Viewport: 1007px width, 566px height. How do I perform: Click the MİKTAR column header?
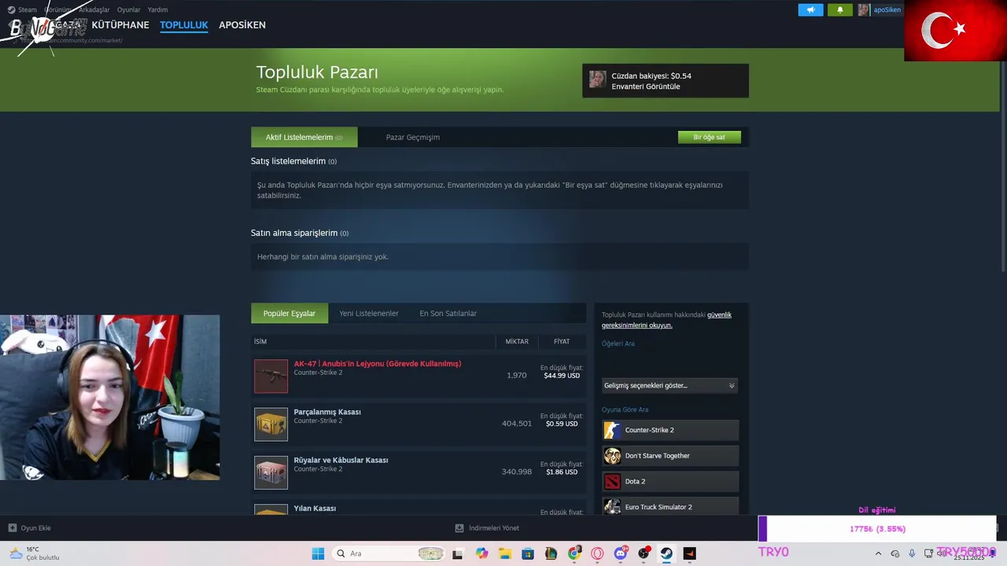click(517, 341)
